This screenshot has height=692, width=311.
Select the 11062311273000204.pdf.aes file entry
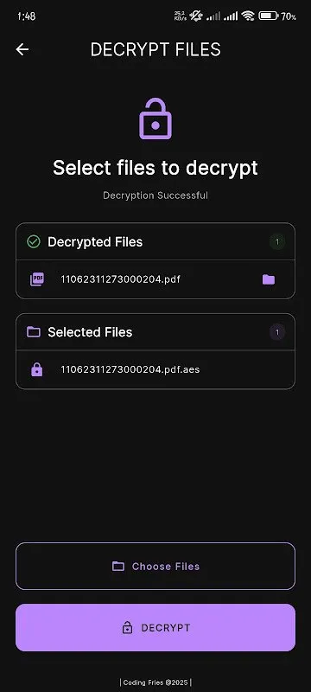point(155,369)
